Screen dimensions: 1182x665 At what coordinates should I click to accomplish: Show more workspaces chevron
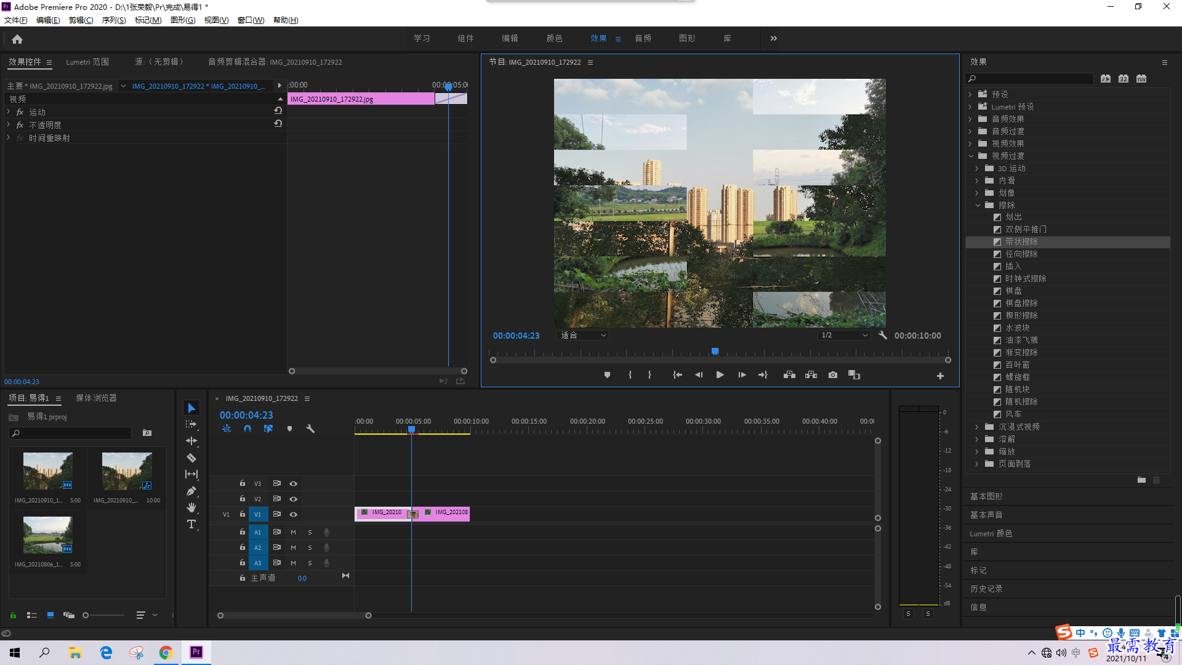(x=774, y=38)
